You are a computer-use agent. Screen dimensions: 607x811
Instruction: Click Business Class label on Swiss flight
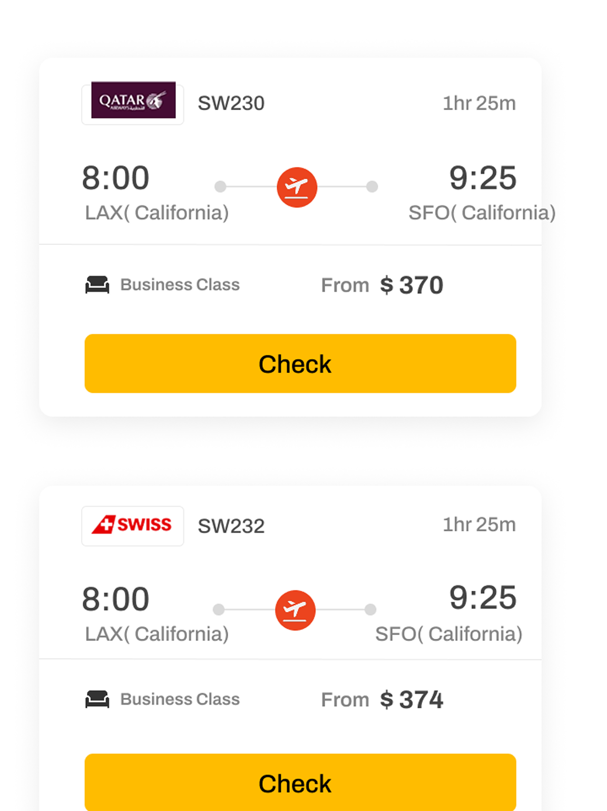180,699
